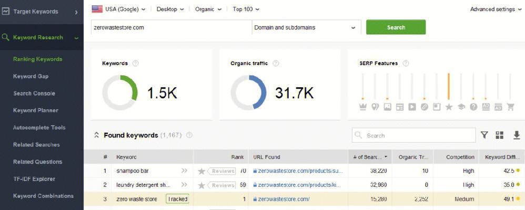Click the tall orange reviews bar
Image resolution: width=525 pixels, height=210 pixels.
point(449,86)
